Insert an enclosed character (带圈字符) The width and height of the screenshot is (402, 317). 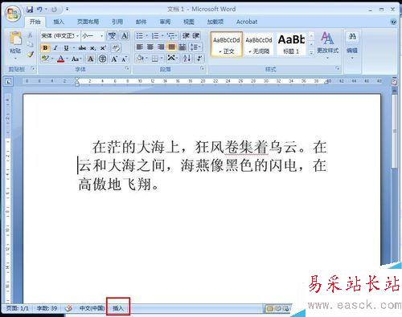pyautogui.click(x=102, y=59)
